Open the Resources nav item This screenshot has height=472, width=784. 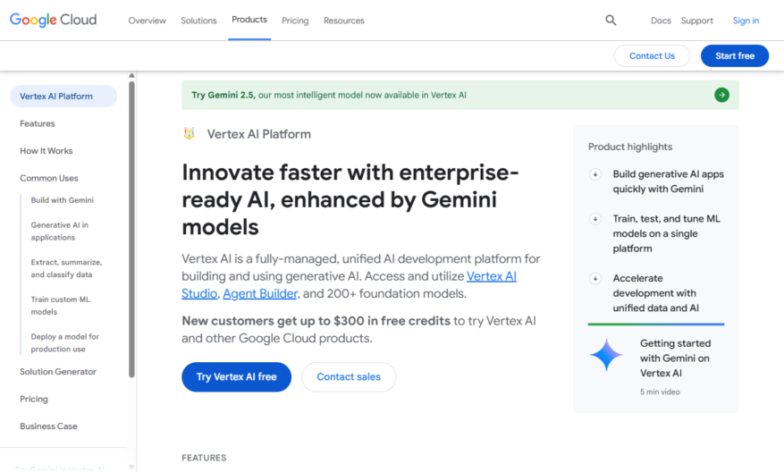click(344, 21)
